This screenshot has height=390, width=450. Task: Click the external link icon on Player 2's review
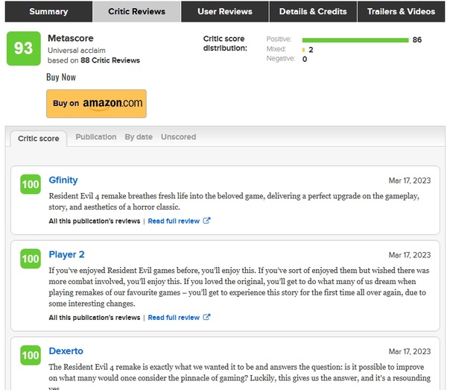coord(207,317)
